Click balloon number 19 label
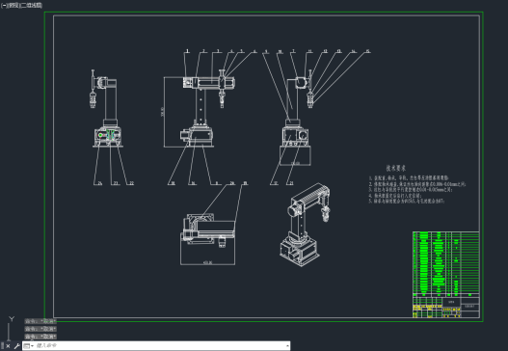Image resolution: width=508 pixels, height=351 pixels. pos(245,183)
